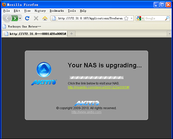The image size is (173, 139).
Task: Select the 172.31.0 page tab
Action: [x=35, y=34]
